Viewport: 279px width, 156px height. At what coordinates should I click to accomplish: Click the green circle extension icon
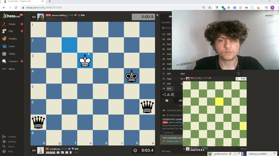coord(223,8)
